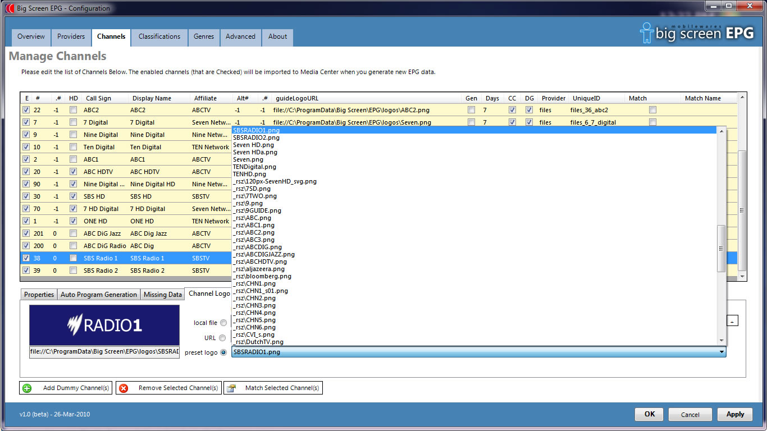The height and width of the screenshot is (431, 767).
Task: Toggle Gen checkbox in ABC2 row
Action: [471, 110]
